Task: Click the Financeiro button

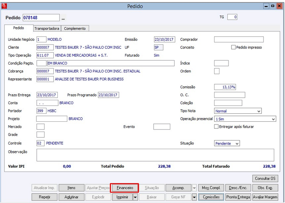Action: pyautogui.click(x=125, y=188)
